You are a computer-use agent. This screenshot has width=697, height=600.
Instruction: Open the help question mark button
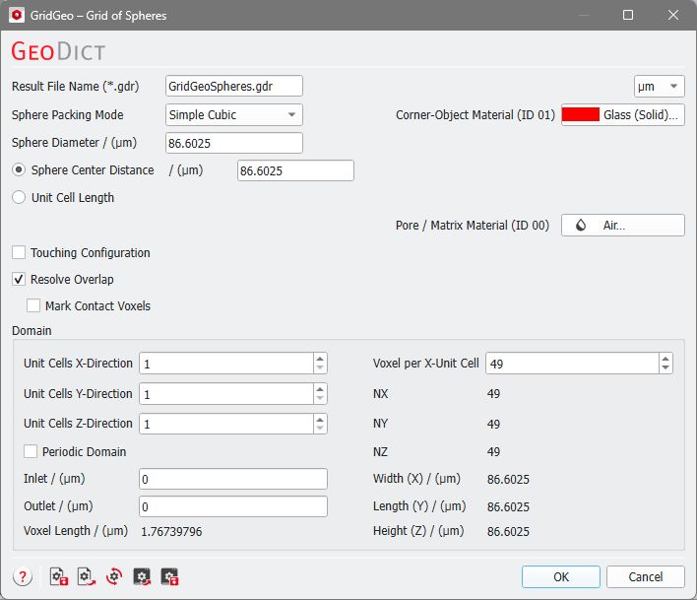pyautogui.click(x=23, y=577)
